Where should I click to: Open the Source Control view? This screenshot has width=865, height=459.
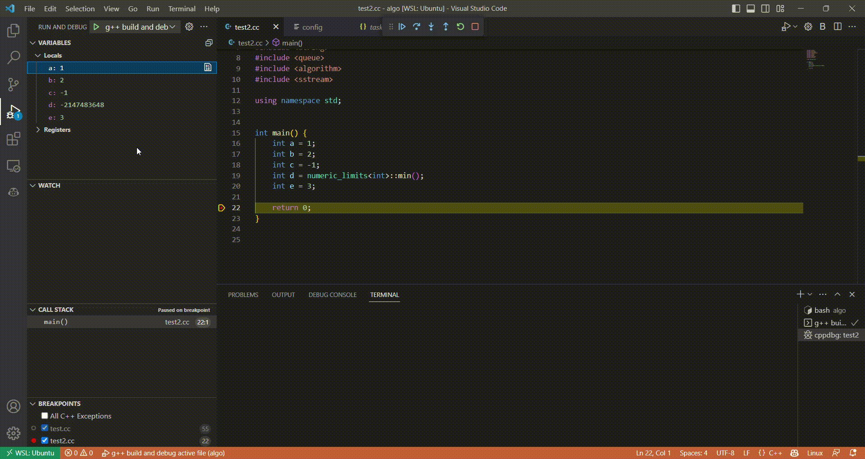tap(14, 85)
